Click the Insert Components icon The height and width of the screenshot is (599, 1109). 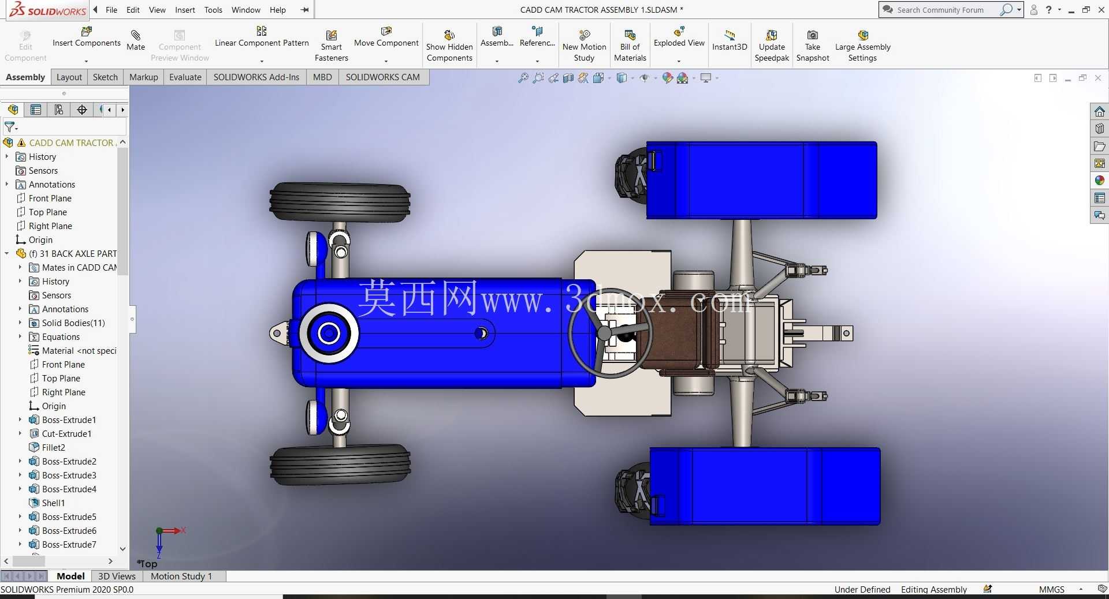(x=87, y=31)
